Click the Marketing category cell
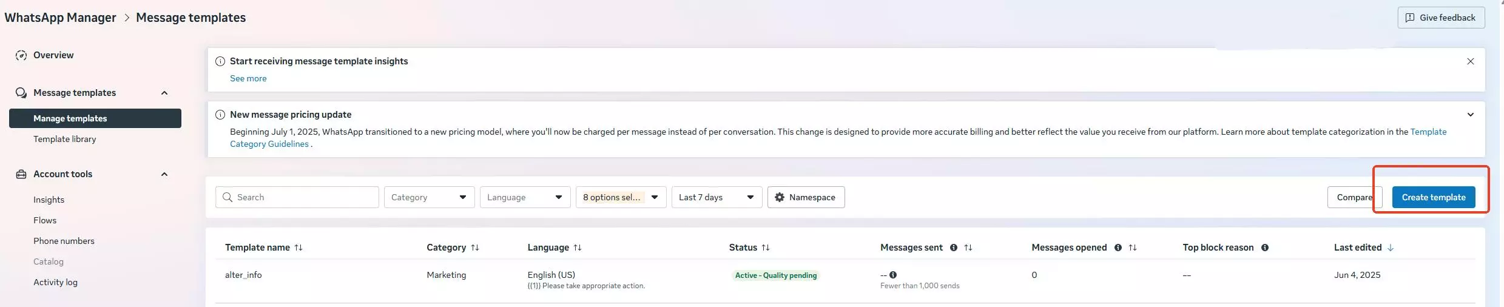The image size is (1504, 307). (x=447, y=275)
